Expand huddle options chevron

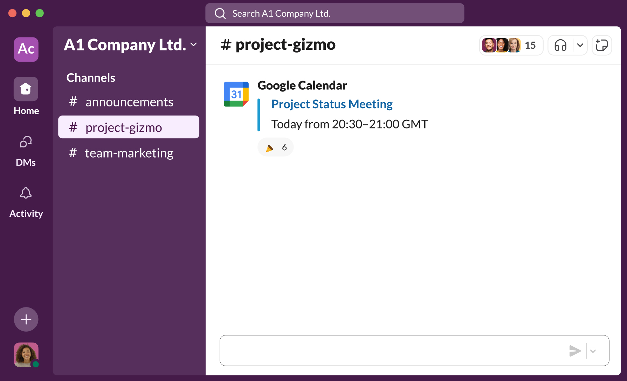pyautogui.click(x=580, y=45)
